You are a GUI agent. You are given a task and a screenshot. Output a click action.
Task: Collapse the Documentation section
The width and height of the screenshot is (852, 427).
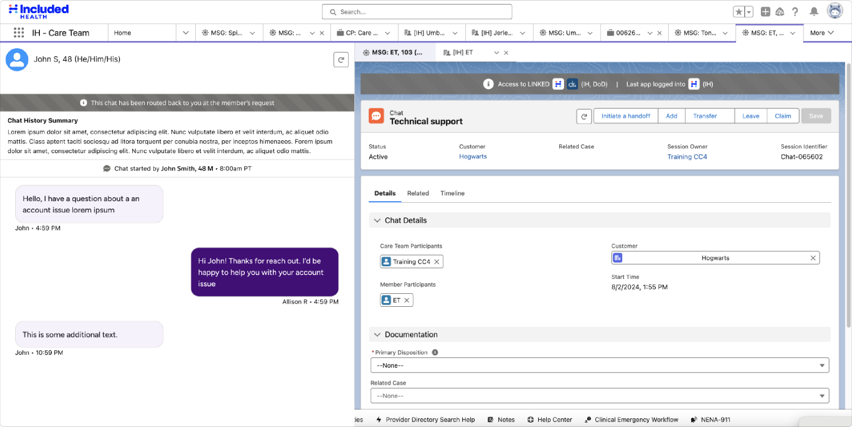(x=377, y=335)
